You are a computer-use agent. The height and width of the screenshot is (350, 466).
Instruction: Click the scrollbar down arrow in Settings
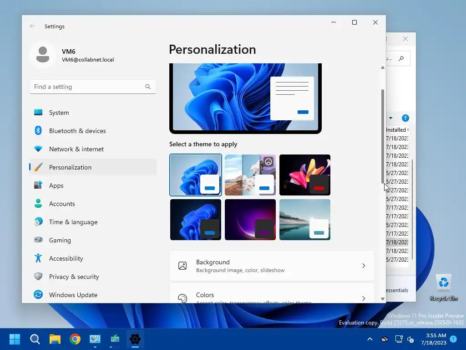(382, 299)
